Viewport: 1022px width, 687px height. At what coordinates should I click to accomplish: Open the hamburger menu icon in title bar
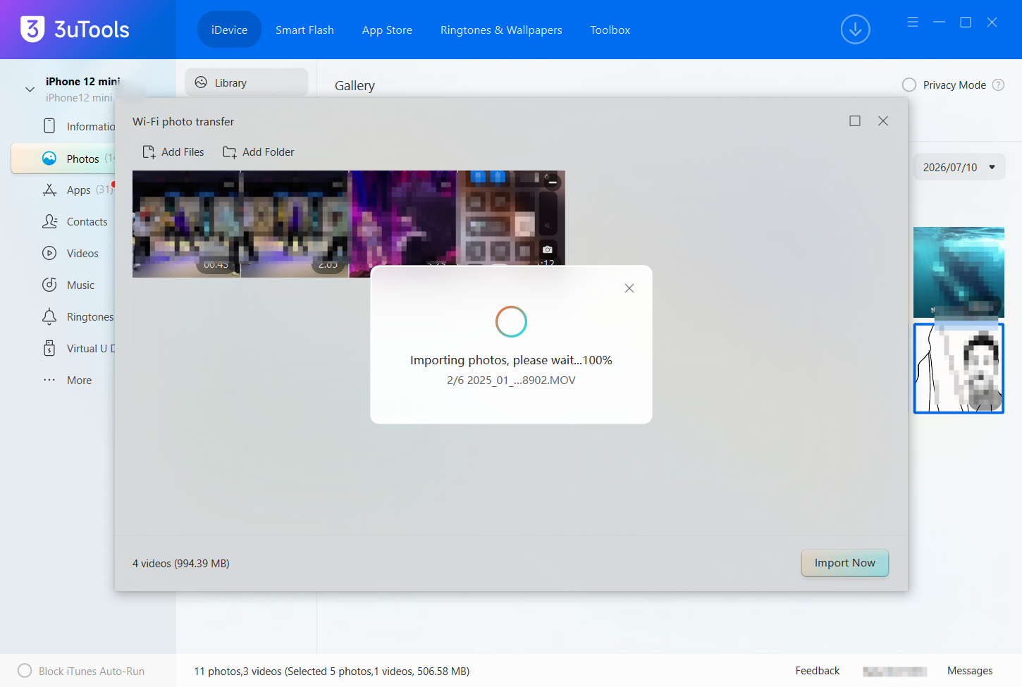[913, 23]
